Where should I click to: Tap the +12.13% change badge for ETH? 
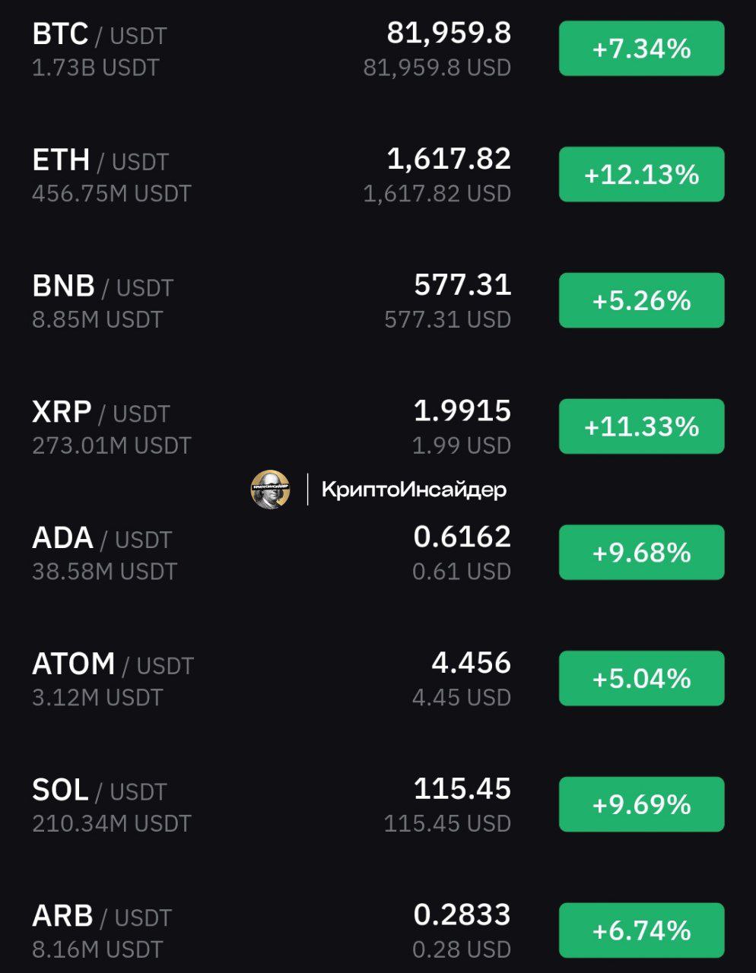tap(641, 175)
